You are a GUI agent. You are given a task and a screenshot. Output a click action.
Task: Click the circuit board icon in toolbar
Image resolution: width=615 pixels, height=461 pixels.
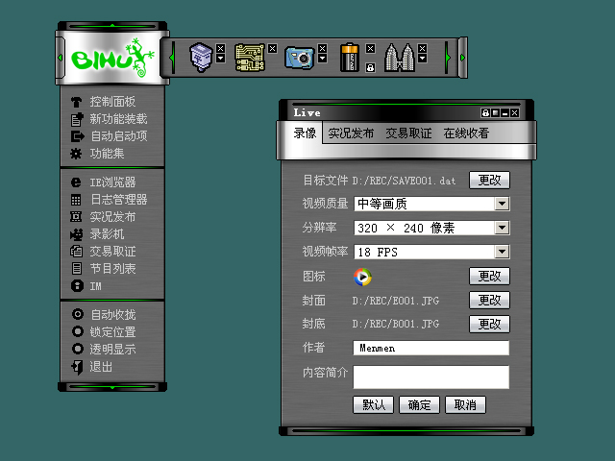click(x=250, y=58)
